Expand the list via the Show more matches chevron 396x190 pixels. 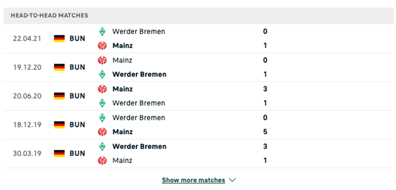point(232,180)
